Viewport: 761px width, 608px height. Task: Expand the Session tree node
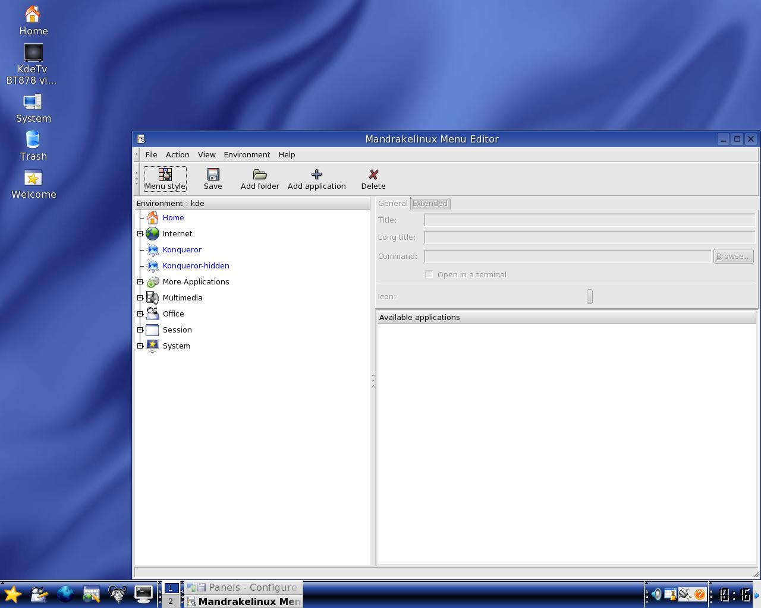[140, 330]
